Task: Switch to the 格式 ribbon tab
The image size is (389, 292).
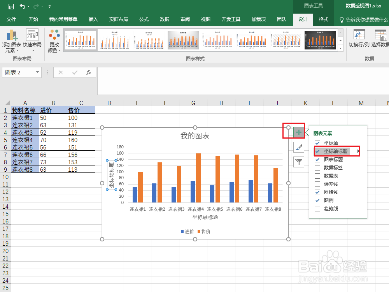Action: click(323, 19)
